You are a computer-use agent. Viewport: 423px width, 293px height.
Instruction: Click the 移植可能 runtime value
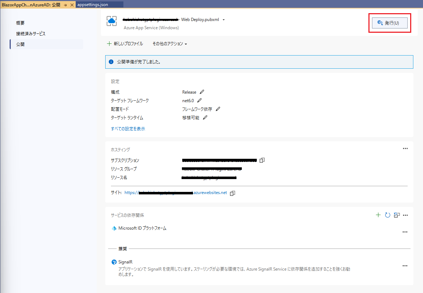191,118
